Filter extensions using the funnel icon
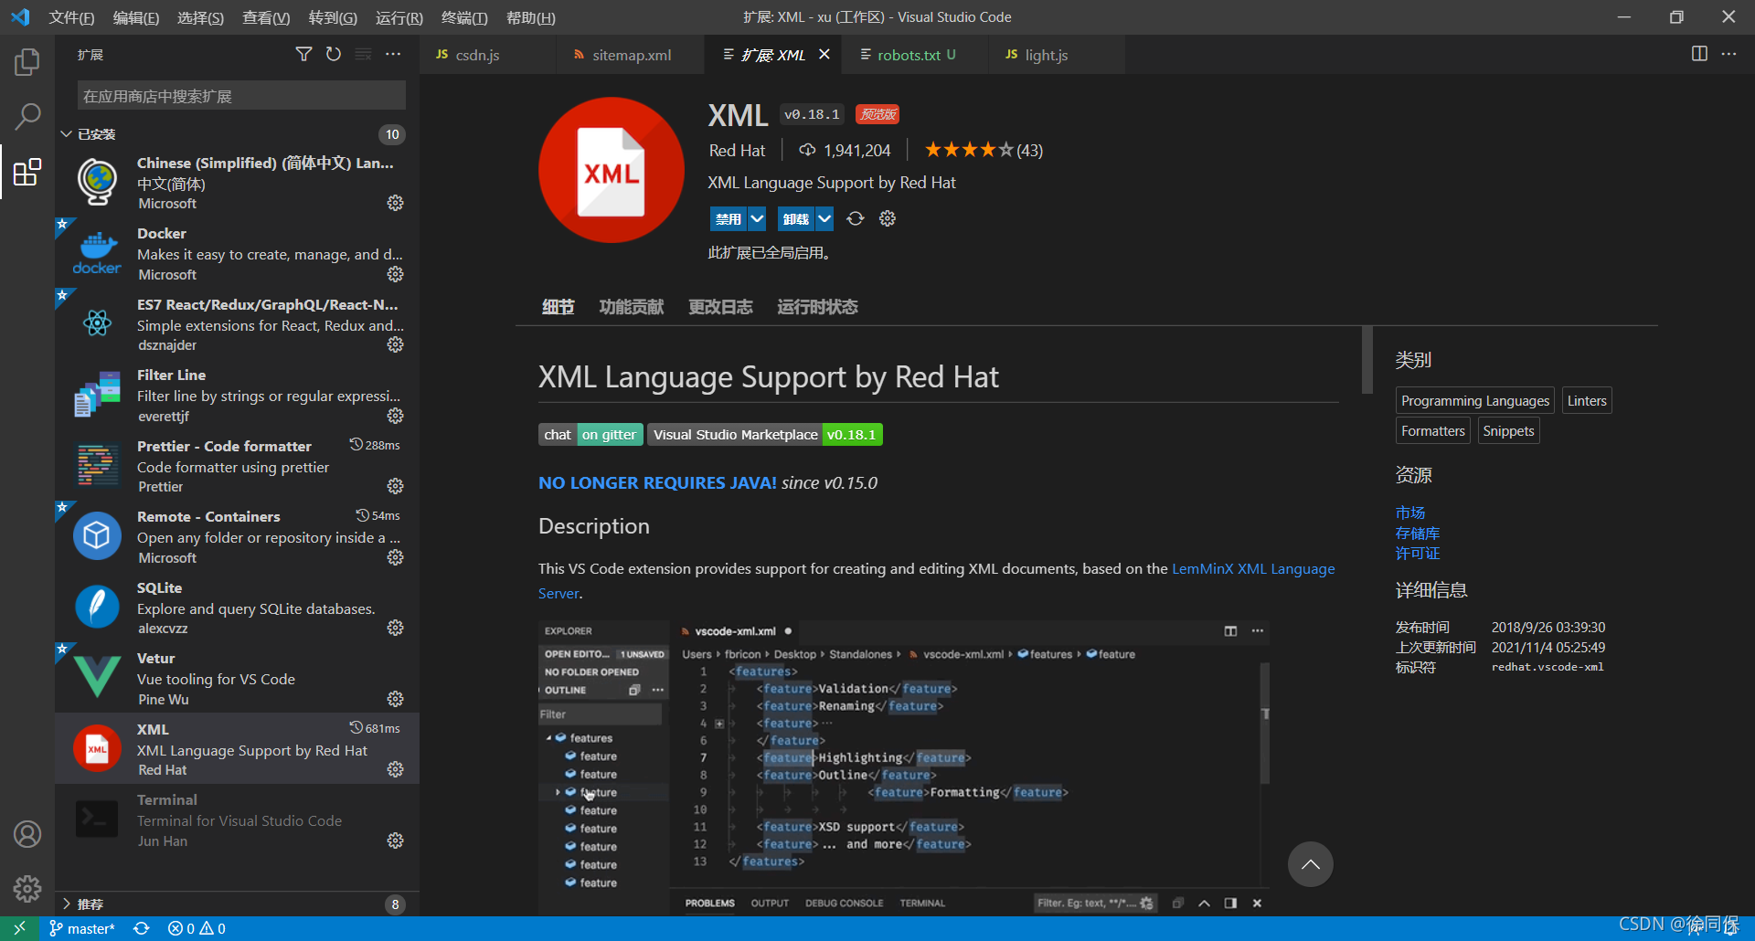 pos(304,54)
